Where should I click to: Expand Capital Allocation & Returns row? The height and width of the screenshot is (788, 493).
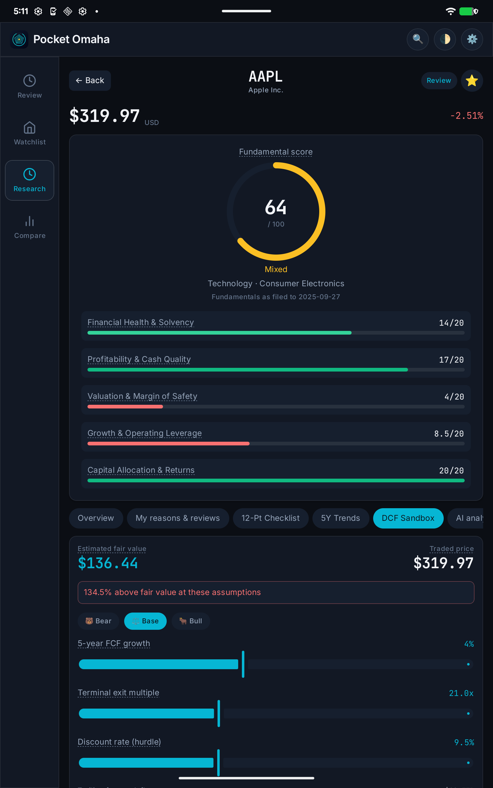(x=276, y=474)
